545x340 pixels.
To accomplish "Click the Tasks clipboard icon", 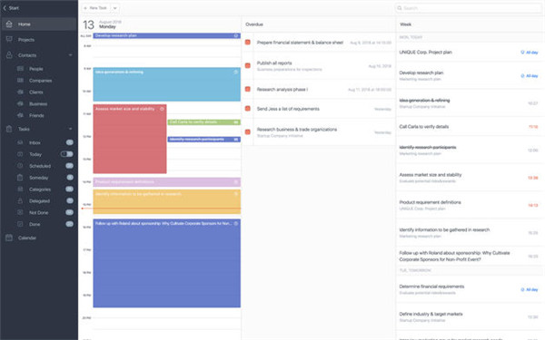I will (x=9, y=129).
